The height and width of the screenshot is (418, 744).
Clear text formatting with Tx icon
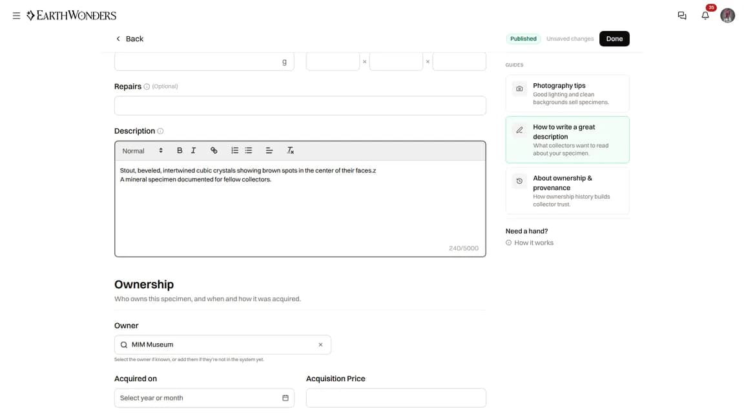coord(291,151)
